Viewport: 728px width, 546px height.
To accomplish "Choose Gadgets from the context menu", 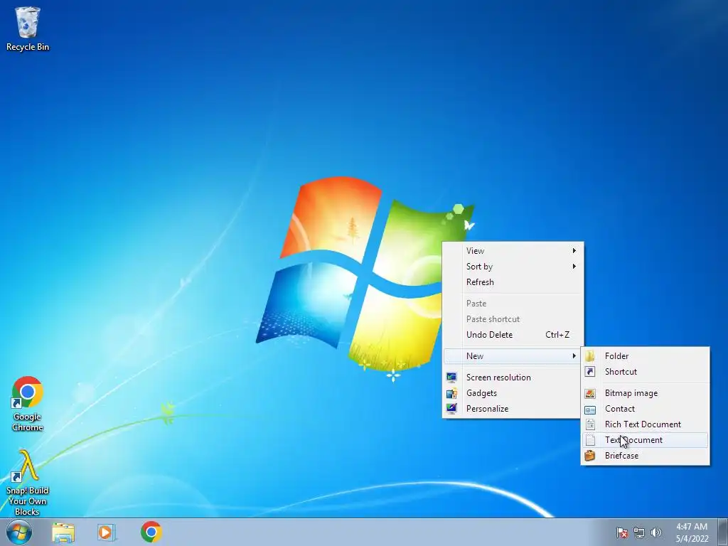I will [x=513, y=393].
